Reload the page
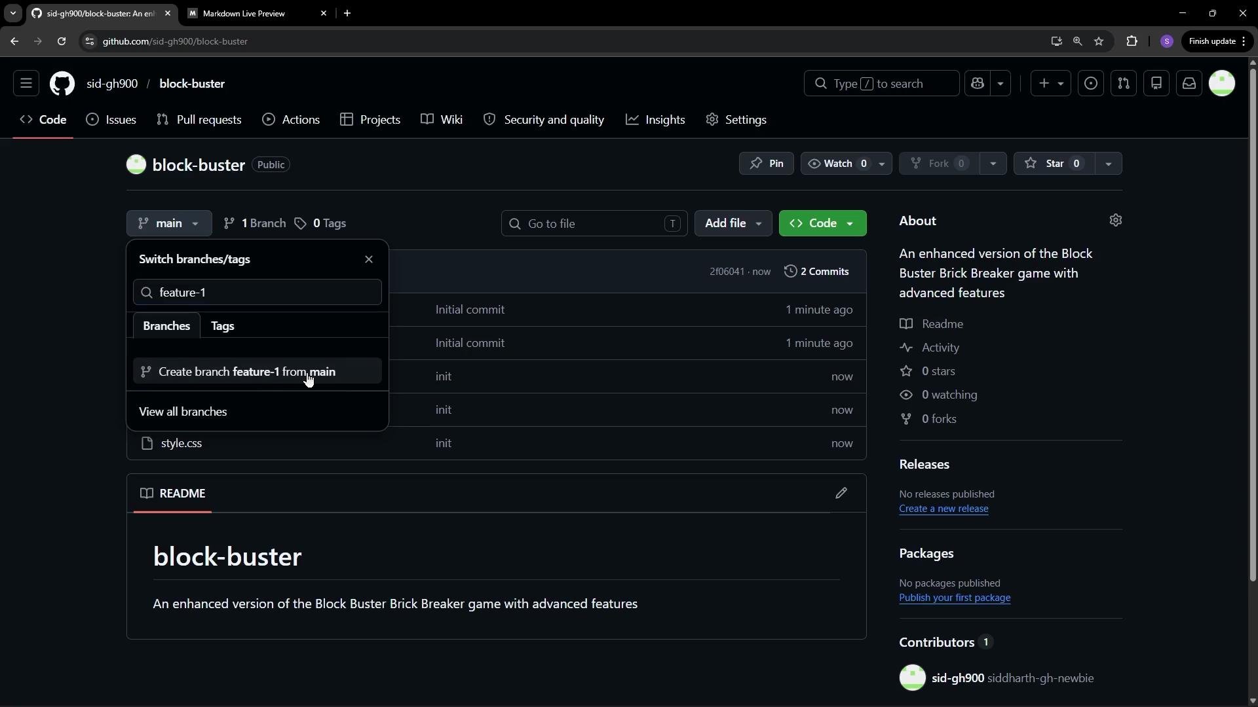The height and width of the screenshot is (707, 1258). [x=62, y=41]
